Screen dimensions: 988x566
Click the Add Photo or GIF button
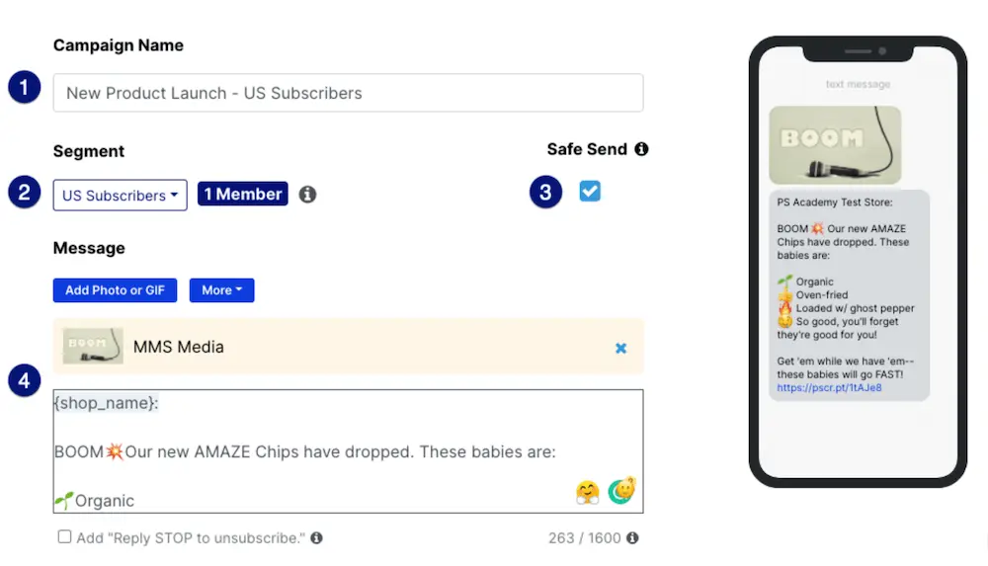115,290
